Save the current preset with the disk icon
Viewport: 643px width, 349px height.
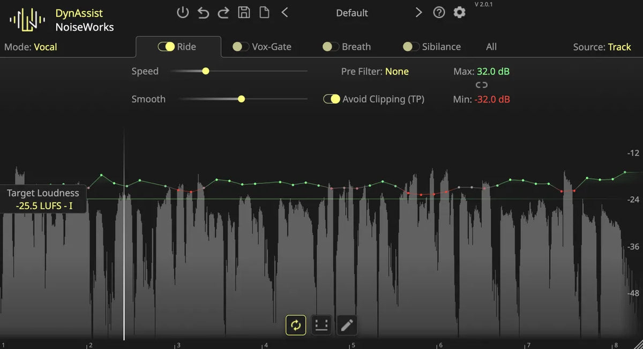tap(244, 13)
